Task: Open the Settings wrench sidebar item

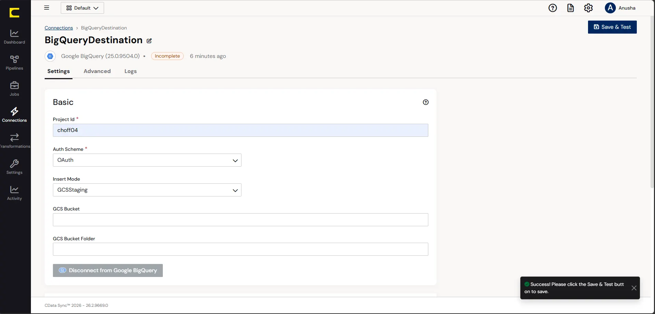Action: (14, 167)
